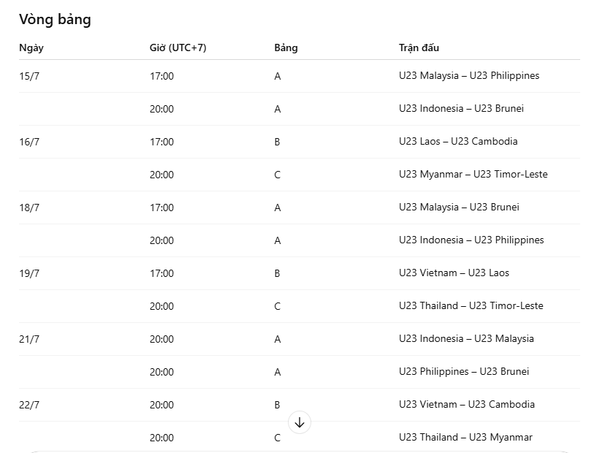Click the 'Bảng' column header
This screenshot has height=453, width=597.
(x=286, y=48)
